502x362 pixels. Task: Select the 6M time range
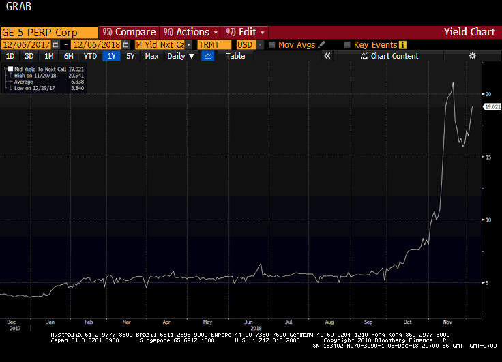point(68,56)
